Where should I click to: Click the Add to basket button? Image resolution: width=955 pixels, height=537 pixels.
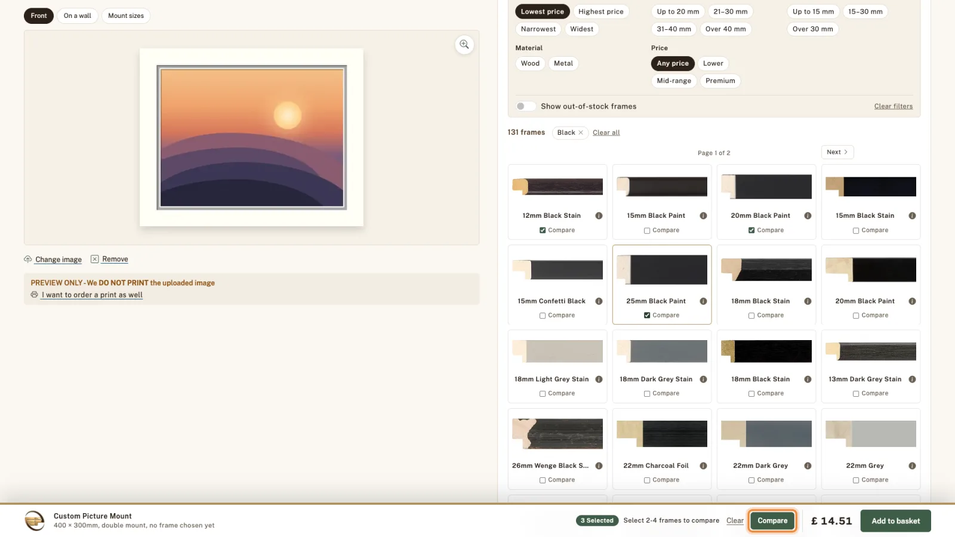pyautogui.click(x=895, y=521)
